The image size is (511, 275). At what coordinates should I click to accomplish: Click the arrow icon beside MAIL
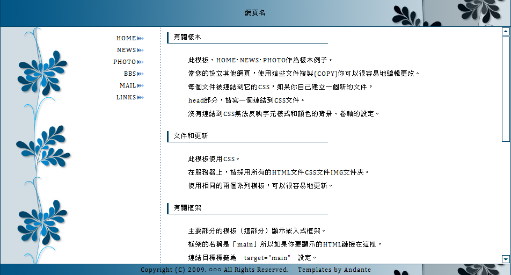(x=141, y=86)
